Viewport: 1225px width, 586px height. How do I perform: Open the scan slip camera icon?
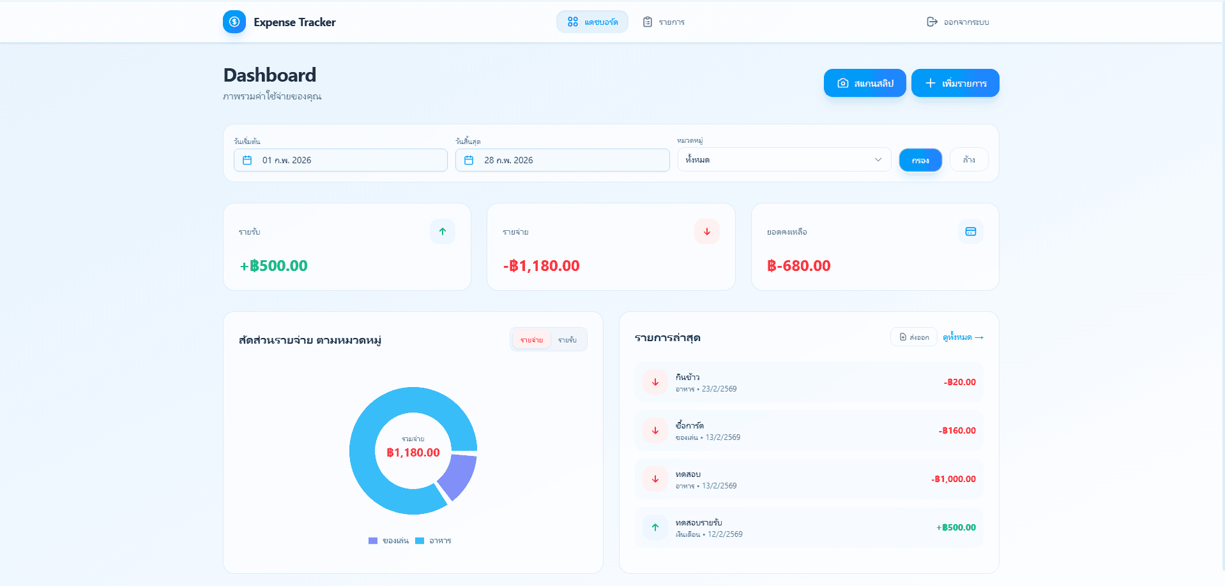pos(842,83)
